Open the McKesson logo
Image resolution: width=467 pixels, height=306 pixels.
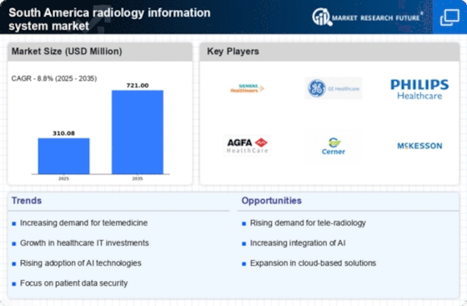click(419, 146)
